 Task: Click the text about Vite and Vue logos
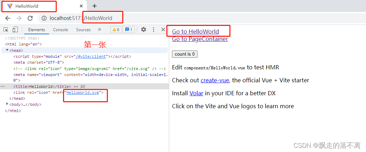pyautogui.click(x=233, y=106)
